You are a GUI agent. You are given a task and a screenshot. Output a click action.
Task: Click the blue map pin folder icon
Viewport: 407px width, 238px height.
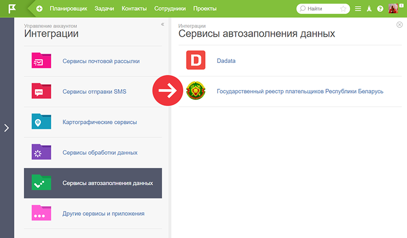pos(41,121)
